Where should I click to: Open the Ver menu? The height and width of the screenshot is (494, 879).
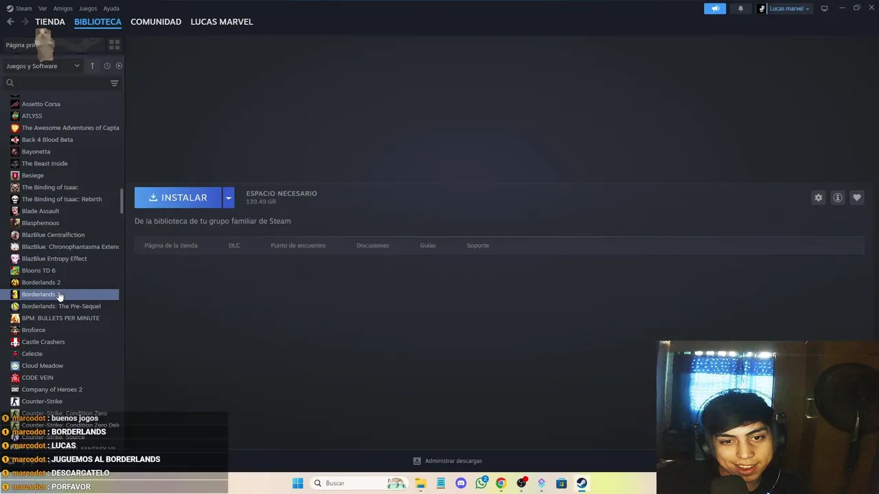pos(43,8)
